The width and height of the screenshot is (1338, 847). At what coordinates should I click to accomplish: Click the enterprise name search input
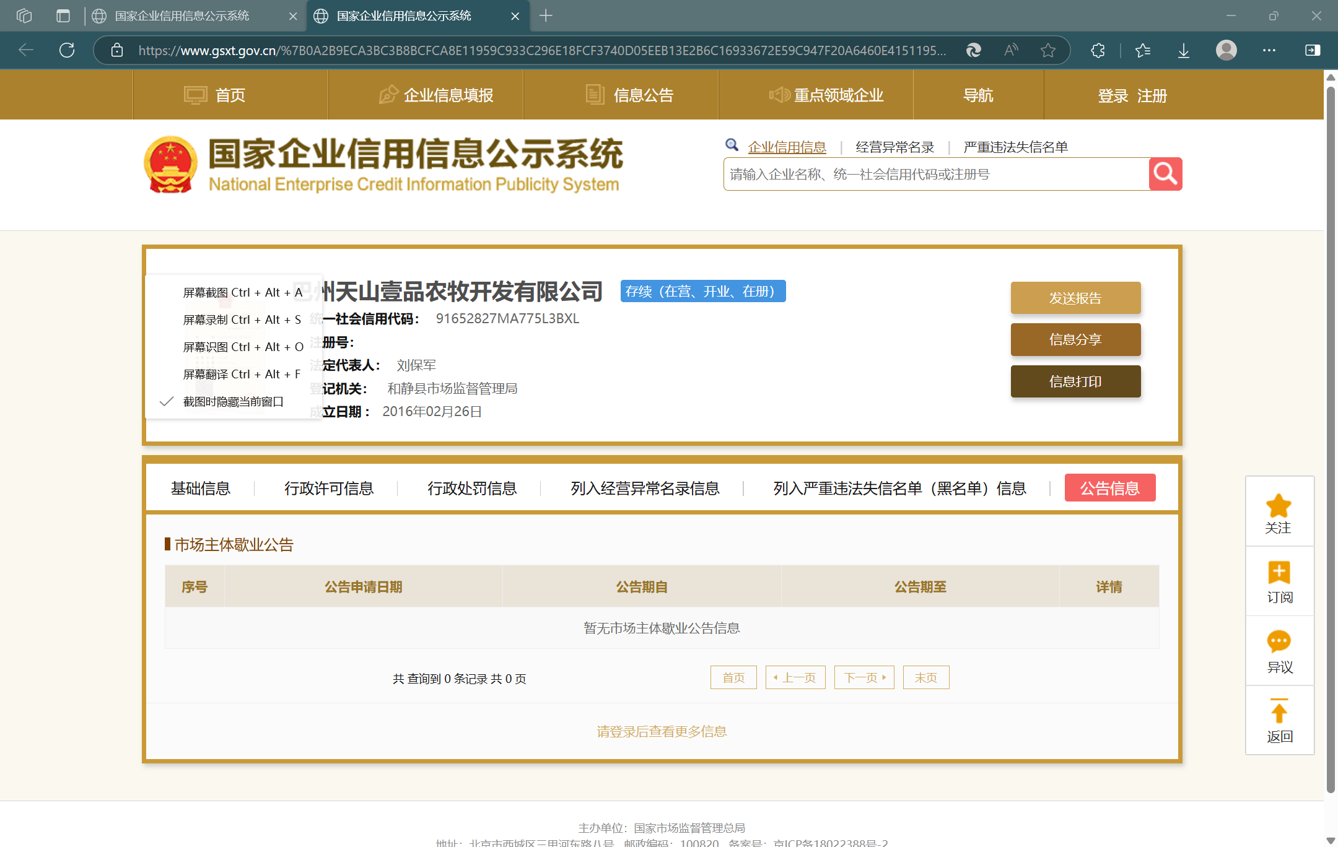click(x=936, y=174)
